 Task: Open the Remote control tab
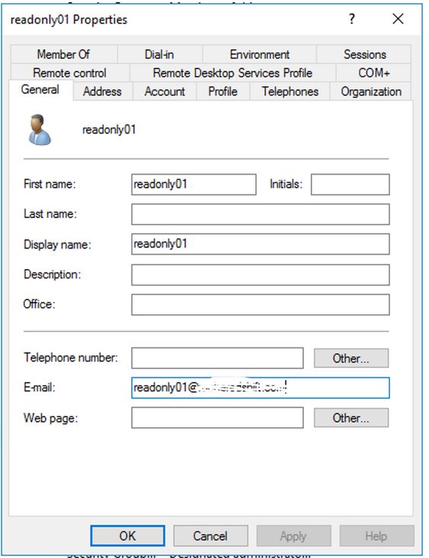(x=69, y=73)
